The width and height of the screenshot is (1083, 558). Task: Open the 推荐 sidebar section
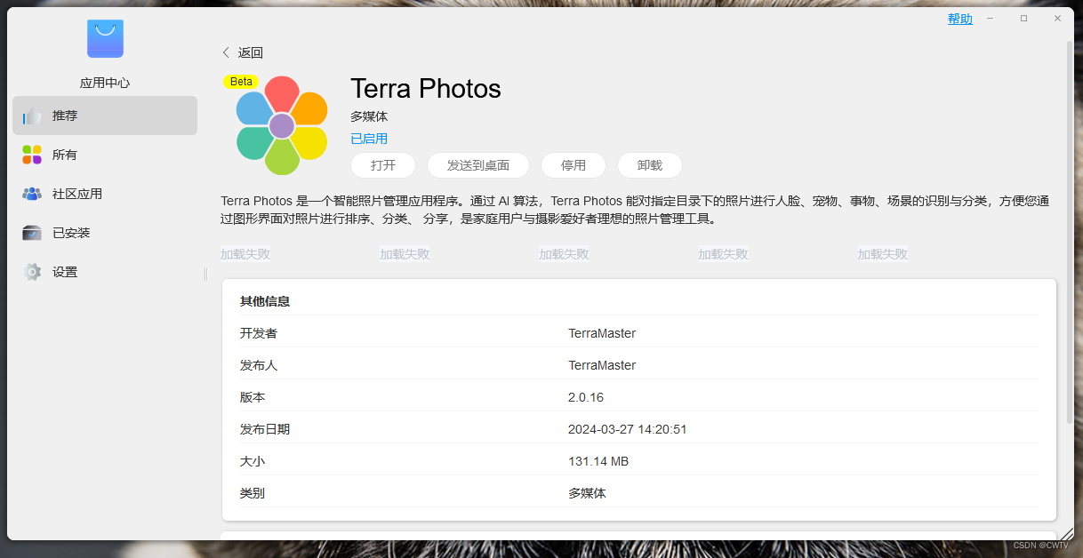[105, 116]
